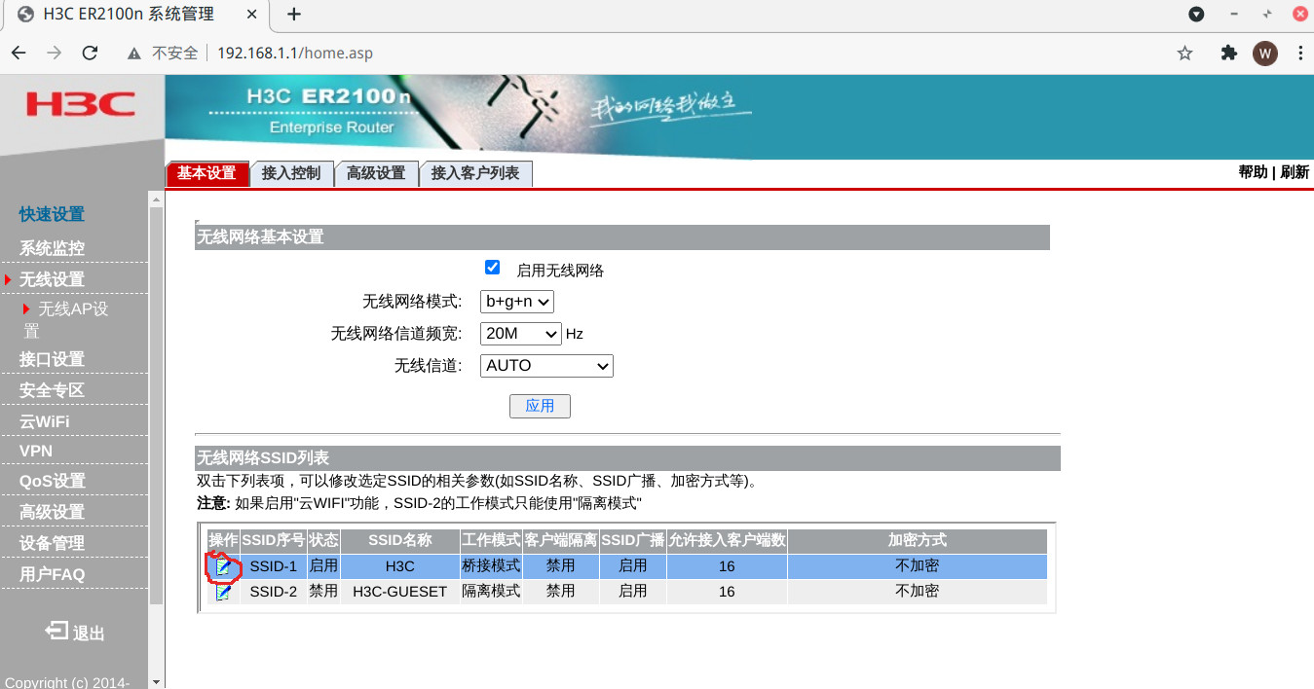Click the edit icon for SSID-1
Viewport: 1314px width, 689px height.
pyautogui.click(x=224, y=566)
